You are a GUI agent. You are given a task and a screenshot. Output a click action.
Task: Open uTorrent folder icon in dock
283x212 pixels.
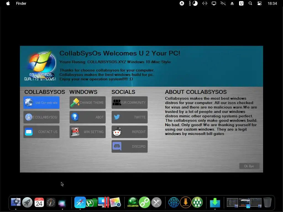click(92, 203)
